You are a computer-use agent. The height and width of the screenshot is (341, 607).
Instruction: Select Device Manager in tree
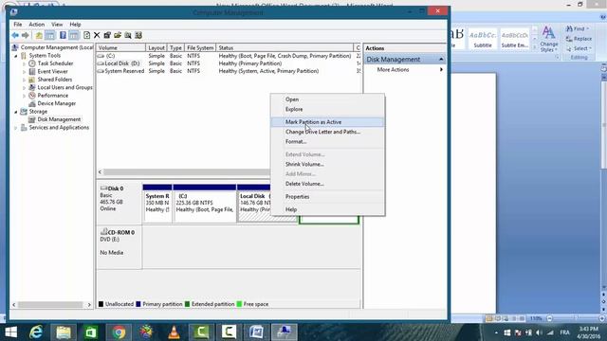pyautogui.click(x=57, y=103)
